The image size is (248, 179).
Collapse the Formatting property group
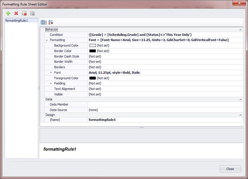click(x=46, y=40)
